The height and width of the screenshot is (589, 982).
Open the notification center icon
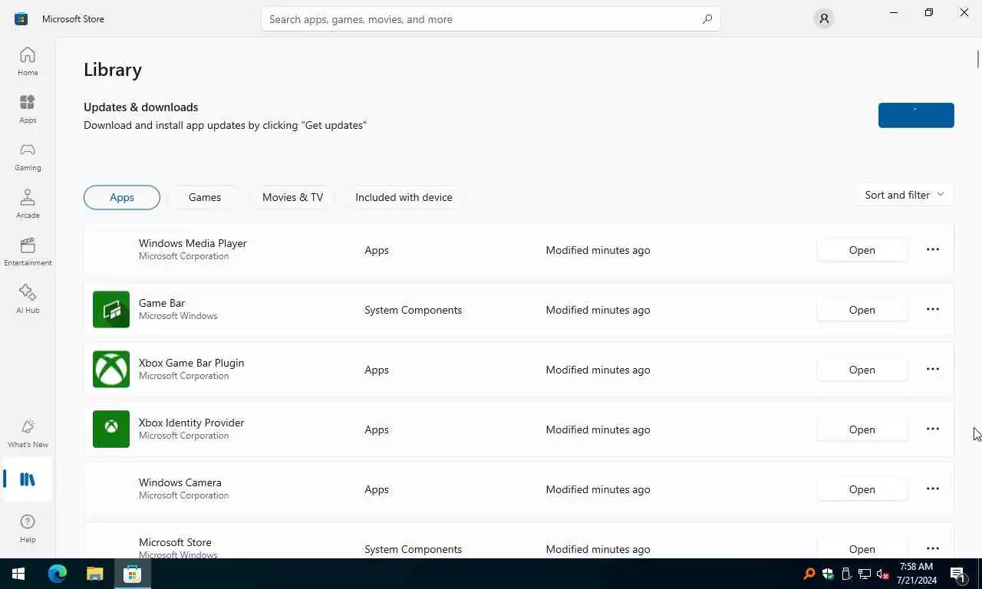tap(957, 574)
